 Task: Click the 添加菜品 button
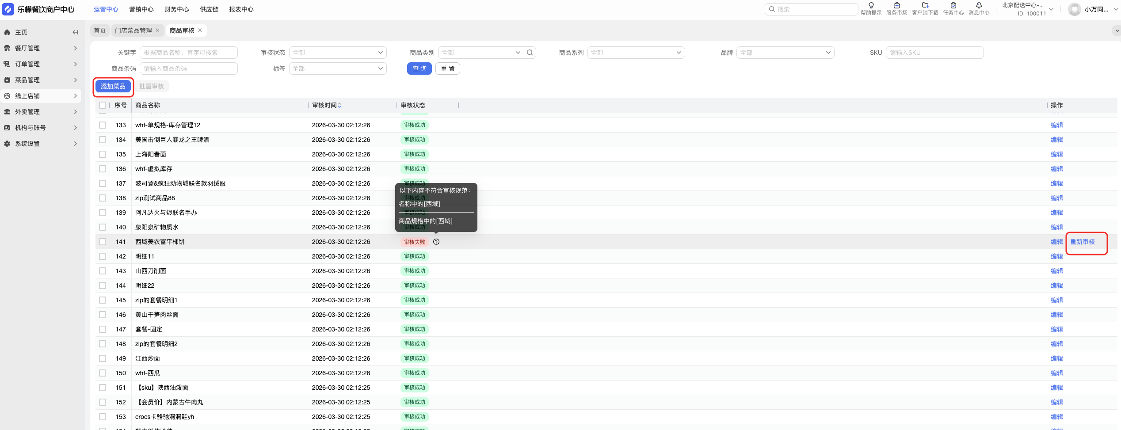tap(113, 86)
